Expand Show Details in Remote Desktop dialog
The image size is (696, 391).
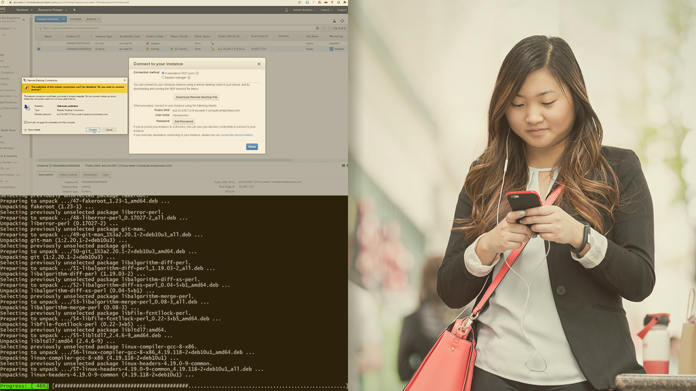click(x=26, y=130)
